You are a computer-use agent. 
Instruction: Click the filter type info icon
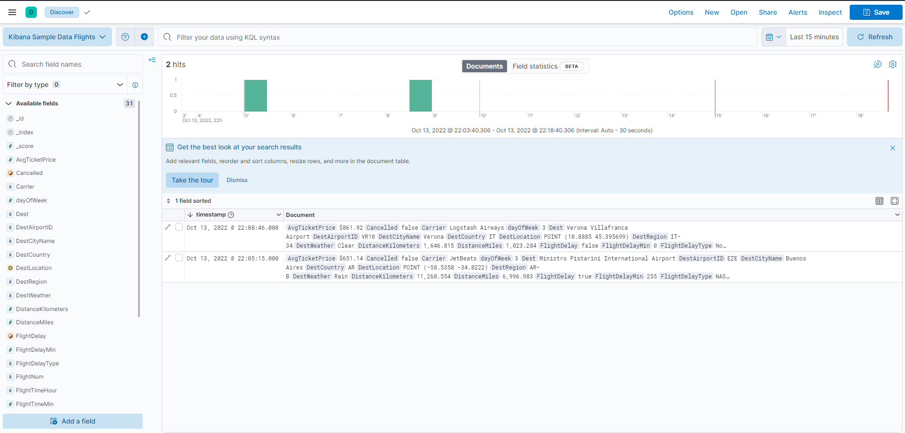point(135,85)
